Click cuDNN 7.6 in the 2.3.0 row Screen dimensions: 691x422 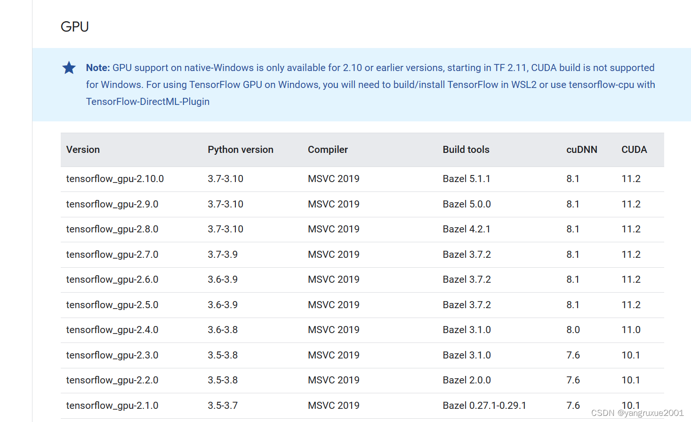pos(573,355)
